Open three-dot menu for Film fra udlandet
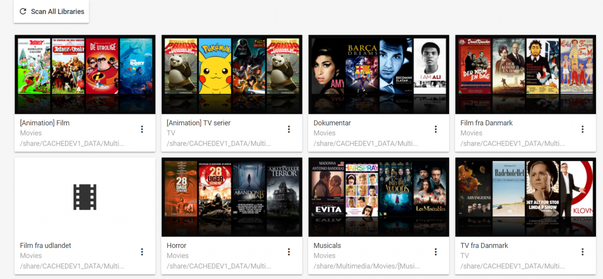The image size is (603, 279). (142, 251)
